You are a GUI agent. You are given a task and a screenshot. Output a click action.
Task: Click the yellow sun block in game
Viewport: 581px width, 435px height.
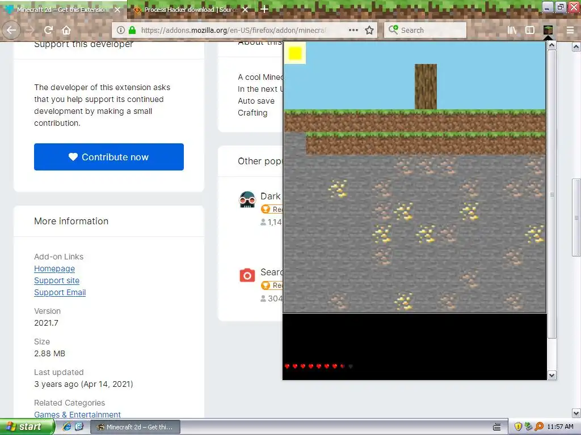[295, 53]
